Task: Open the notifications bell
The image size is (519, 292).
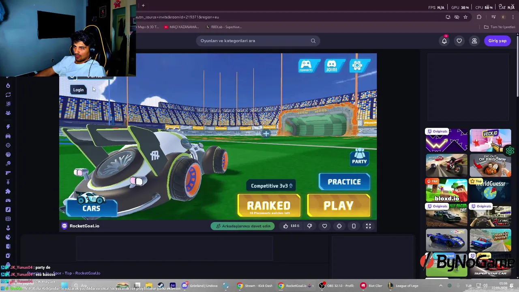Action: point(444,41)
